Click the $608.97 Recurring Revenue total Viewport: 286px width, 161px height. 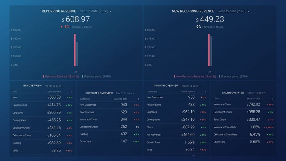pyautogui.click(x=76, y=19)
